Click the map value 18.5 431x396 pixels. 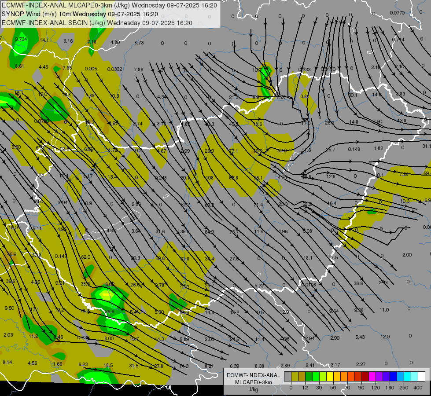pos(108,365)
